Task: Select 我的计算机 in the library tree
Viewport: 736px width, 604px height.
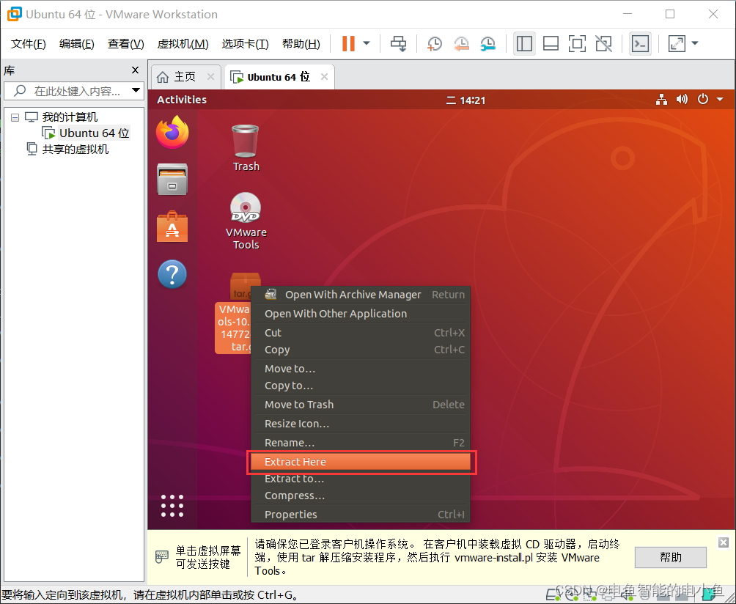Action: coord(70,117)
